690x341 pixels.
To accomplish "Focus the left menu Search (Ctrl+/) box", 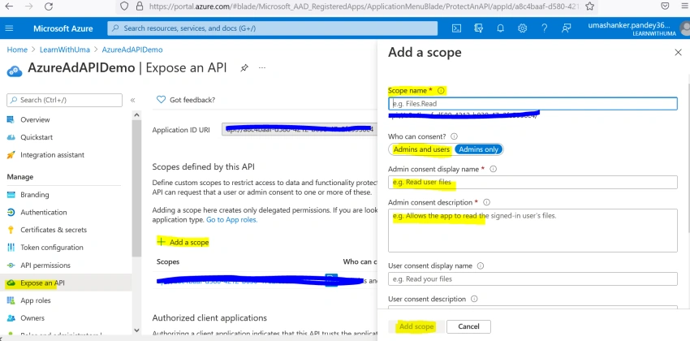I will pyautogui.click(x=65, y=101).
